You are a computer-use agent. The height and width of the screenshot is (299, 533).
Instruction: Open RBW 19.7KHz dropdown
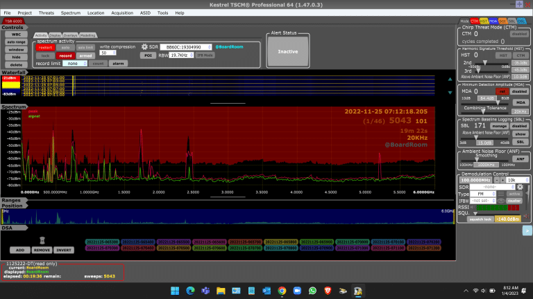click(182, 55)
